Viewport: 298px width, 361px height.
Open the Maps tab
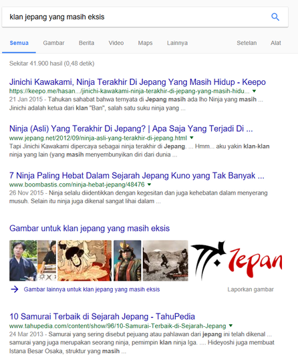pos(145,43)
